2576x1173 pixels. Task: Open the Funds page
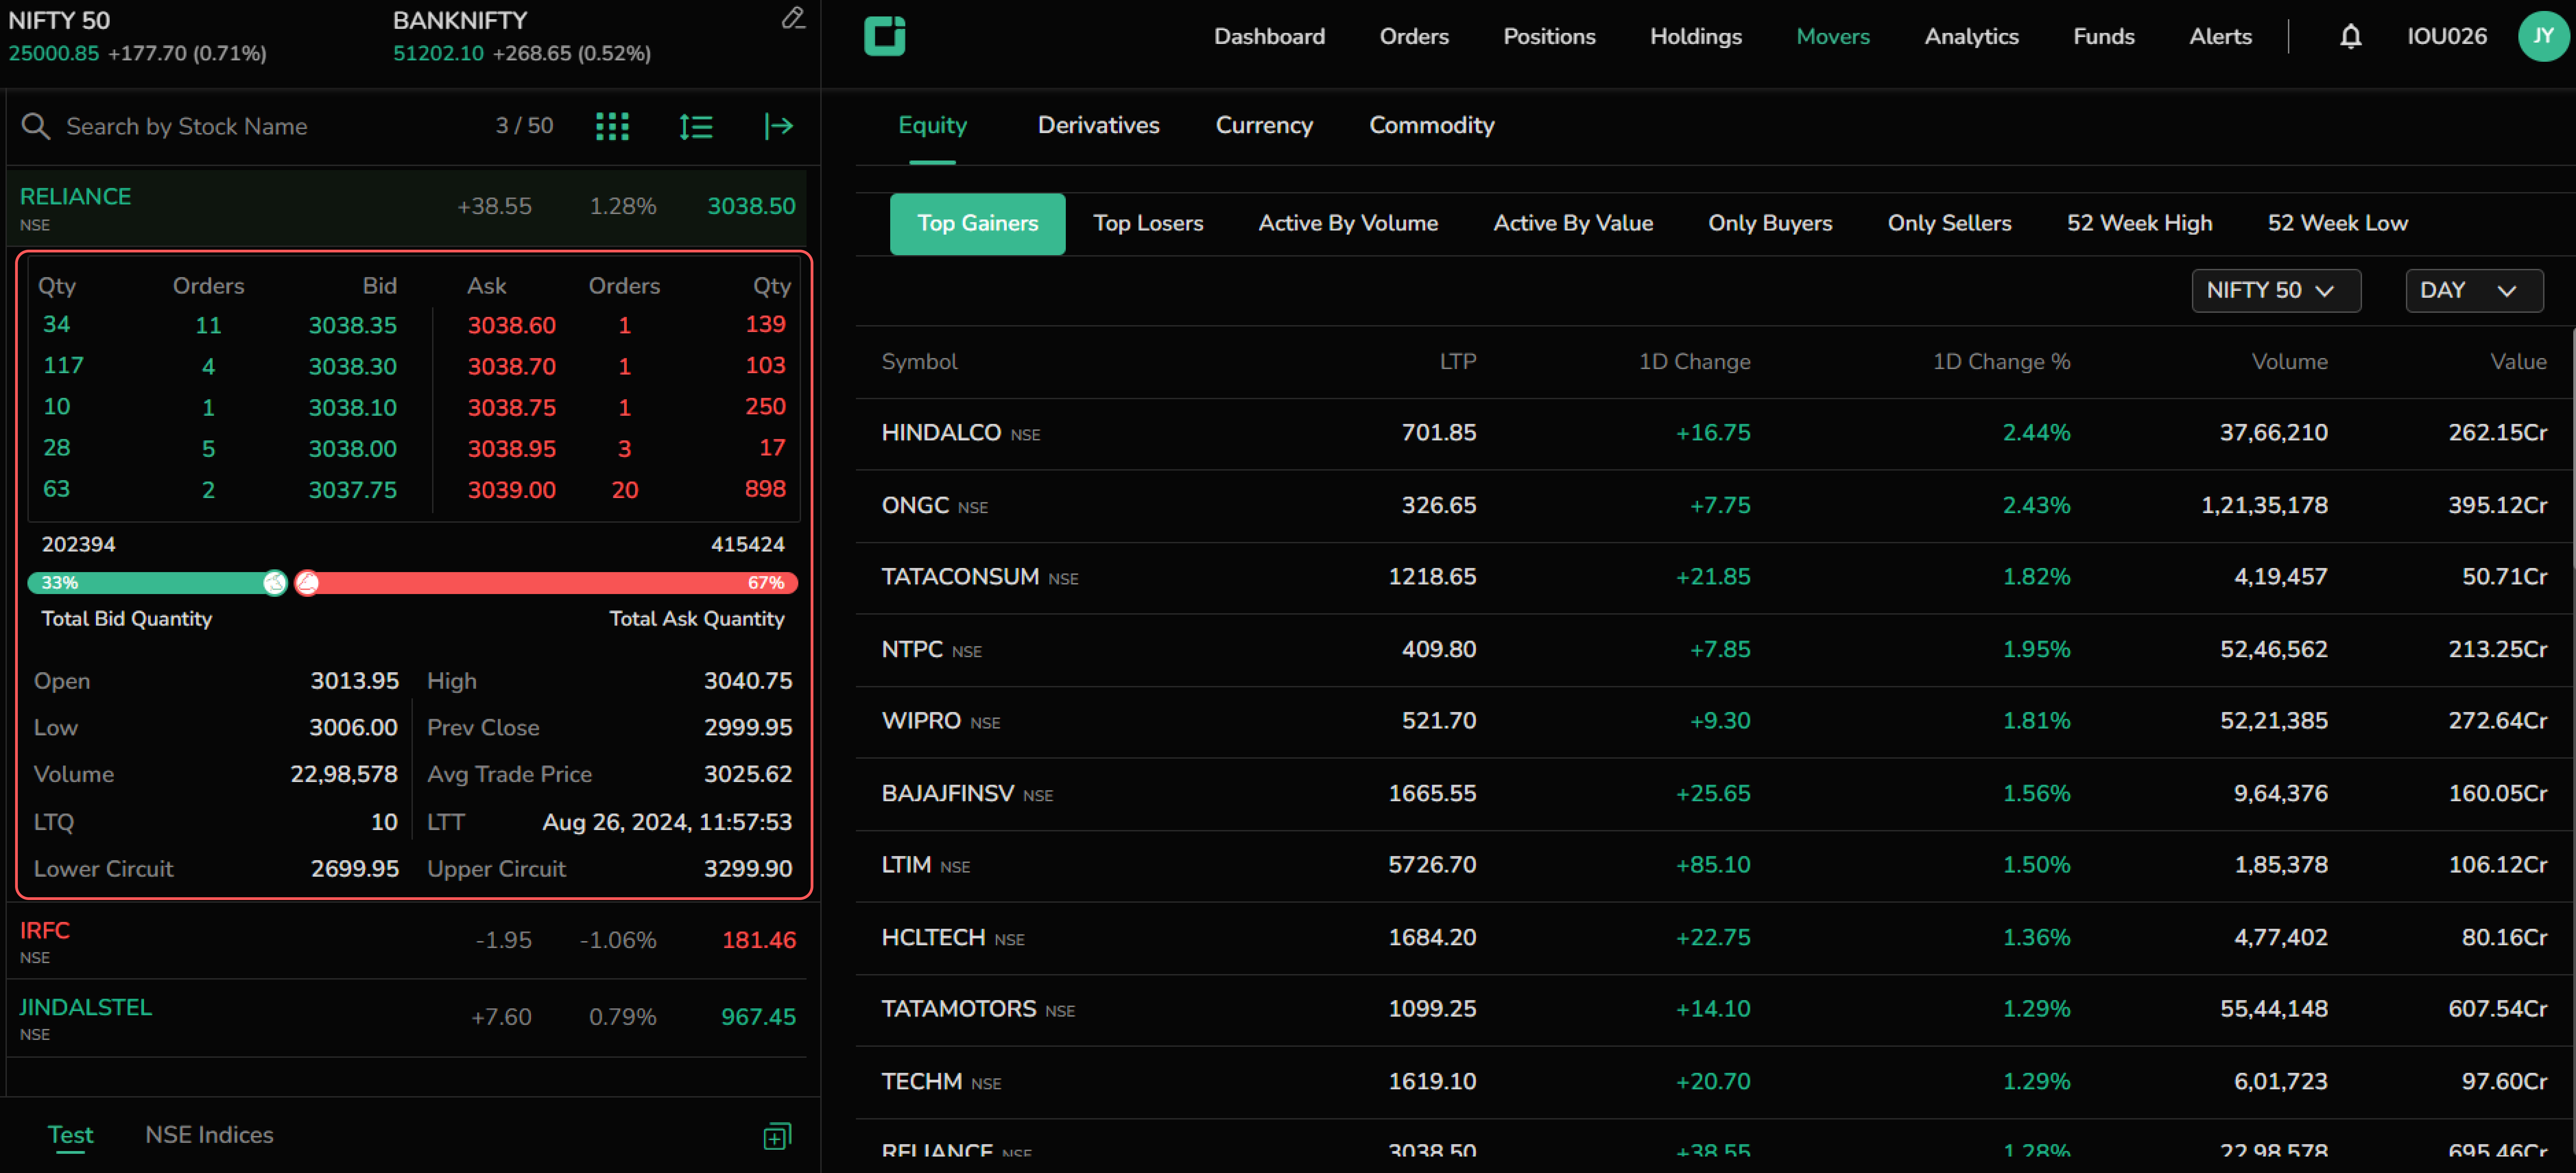click(2104, 37)
